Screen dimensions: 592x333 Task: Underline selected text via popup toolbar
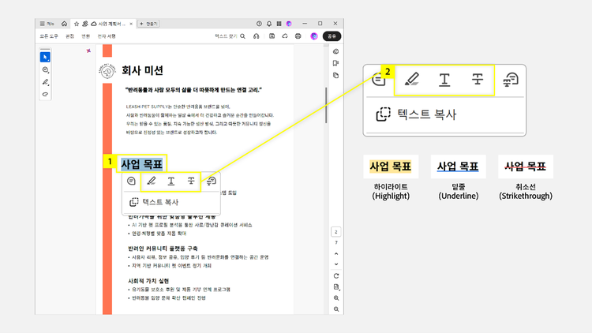171,181
